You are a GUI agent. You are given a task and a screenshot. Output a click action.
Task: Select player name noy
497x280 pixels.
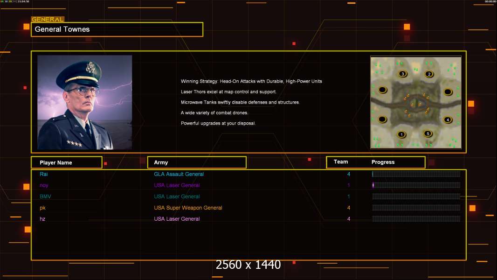pos(44,185)
